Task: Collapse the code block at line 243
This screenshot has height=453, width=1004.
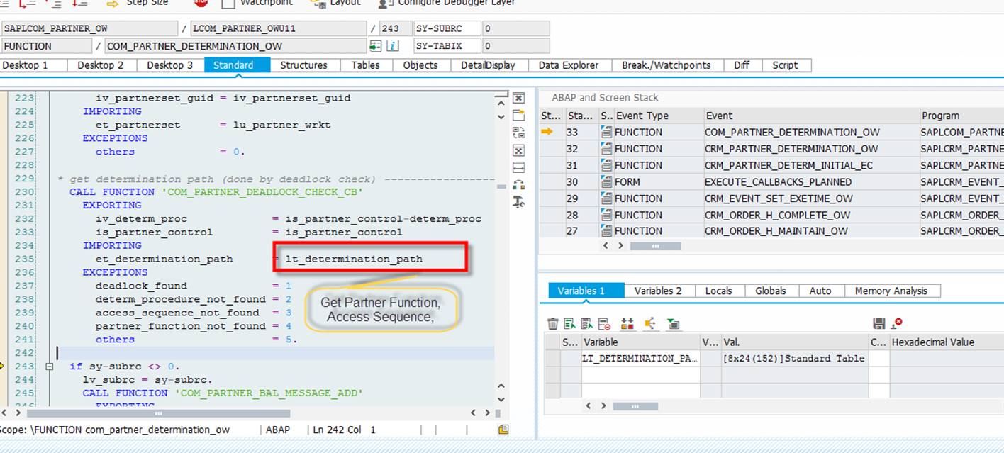Action: [49, 367]
